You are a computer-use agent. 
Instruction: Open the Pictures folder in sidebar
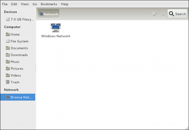(x=17, y=69)
